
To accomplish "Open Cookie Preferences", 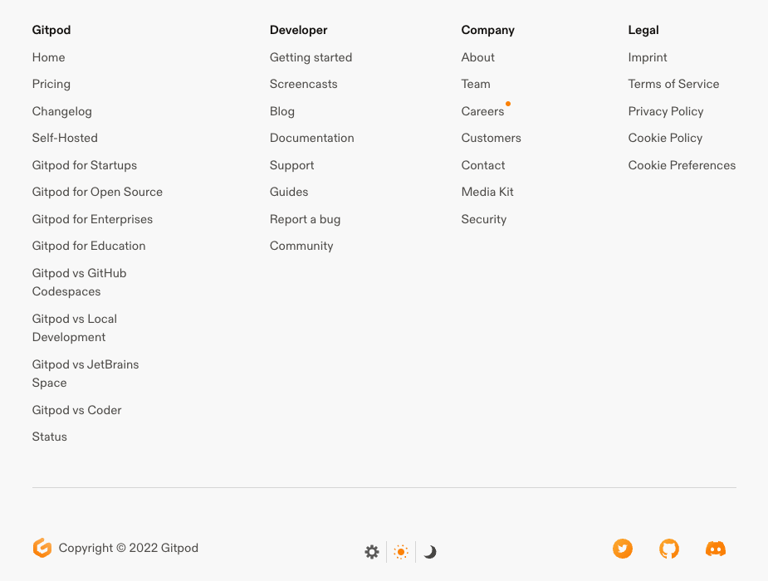I will point(682,165).
